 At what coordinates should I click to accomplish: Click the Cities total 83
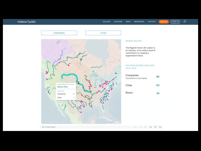coord(158,85)
